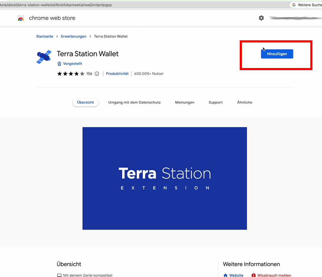Click the Vorgestellt badge icon
Viewport: 322px width, 277px height.
point(59,64)
